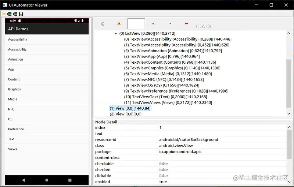Select the class value android.view.View
The height and width of the screenshot is (187, 294).
click(176, 146)
